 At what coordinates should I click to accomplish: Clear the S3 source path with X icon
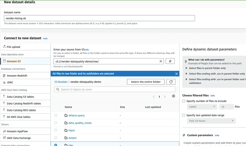click(161, 61)
